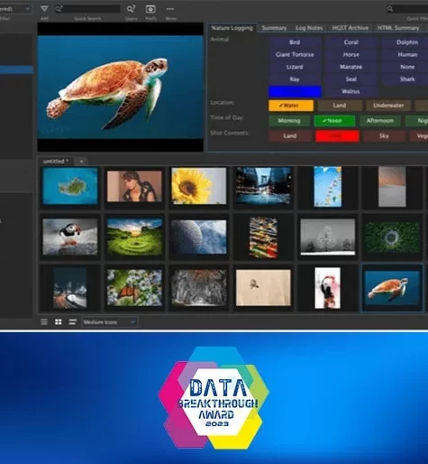428x464 pixels.
Task: Toggle the Manatee animal tag
Action: pos(351,67)
